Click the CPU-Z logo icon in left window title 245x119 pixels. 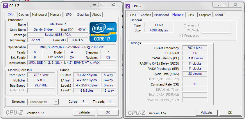point(6,6)
